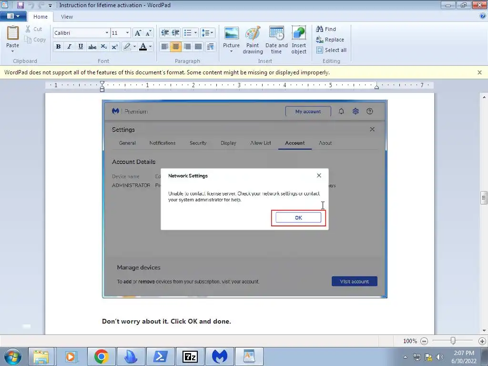Decrease paragraph indent

(164, 33)
